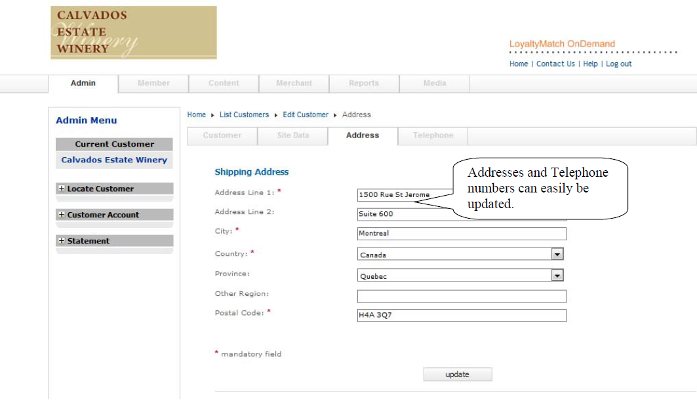Viewport: 697px width, 400px height.
Task: Click the Calvados Estate Winery logo
Action: pyautogui.click(x=132, y=33)
